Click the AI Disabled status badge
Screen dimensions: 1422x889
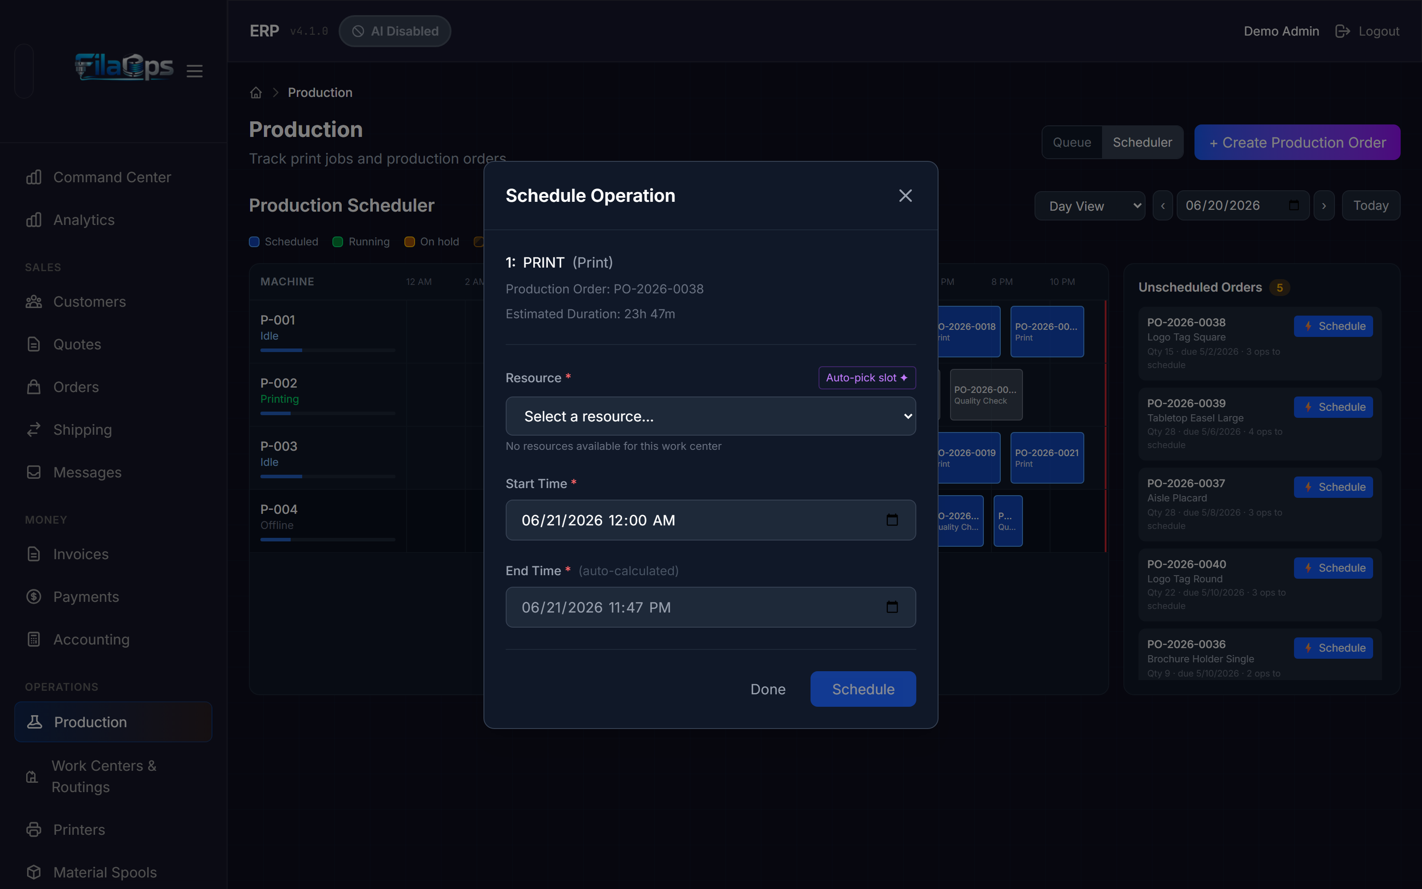[395, 31]
